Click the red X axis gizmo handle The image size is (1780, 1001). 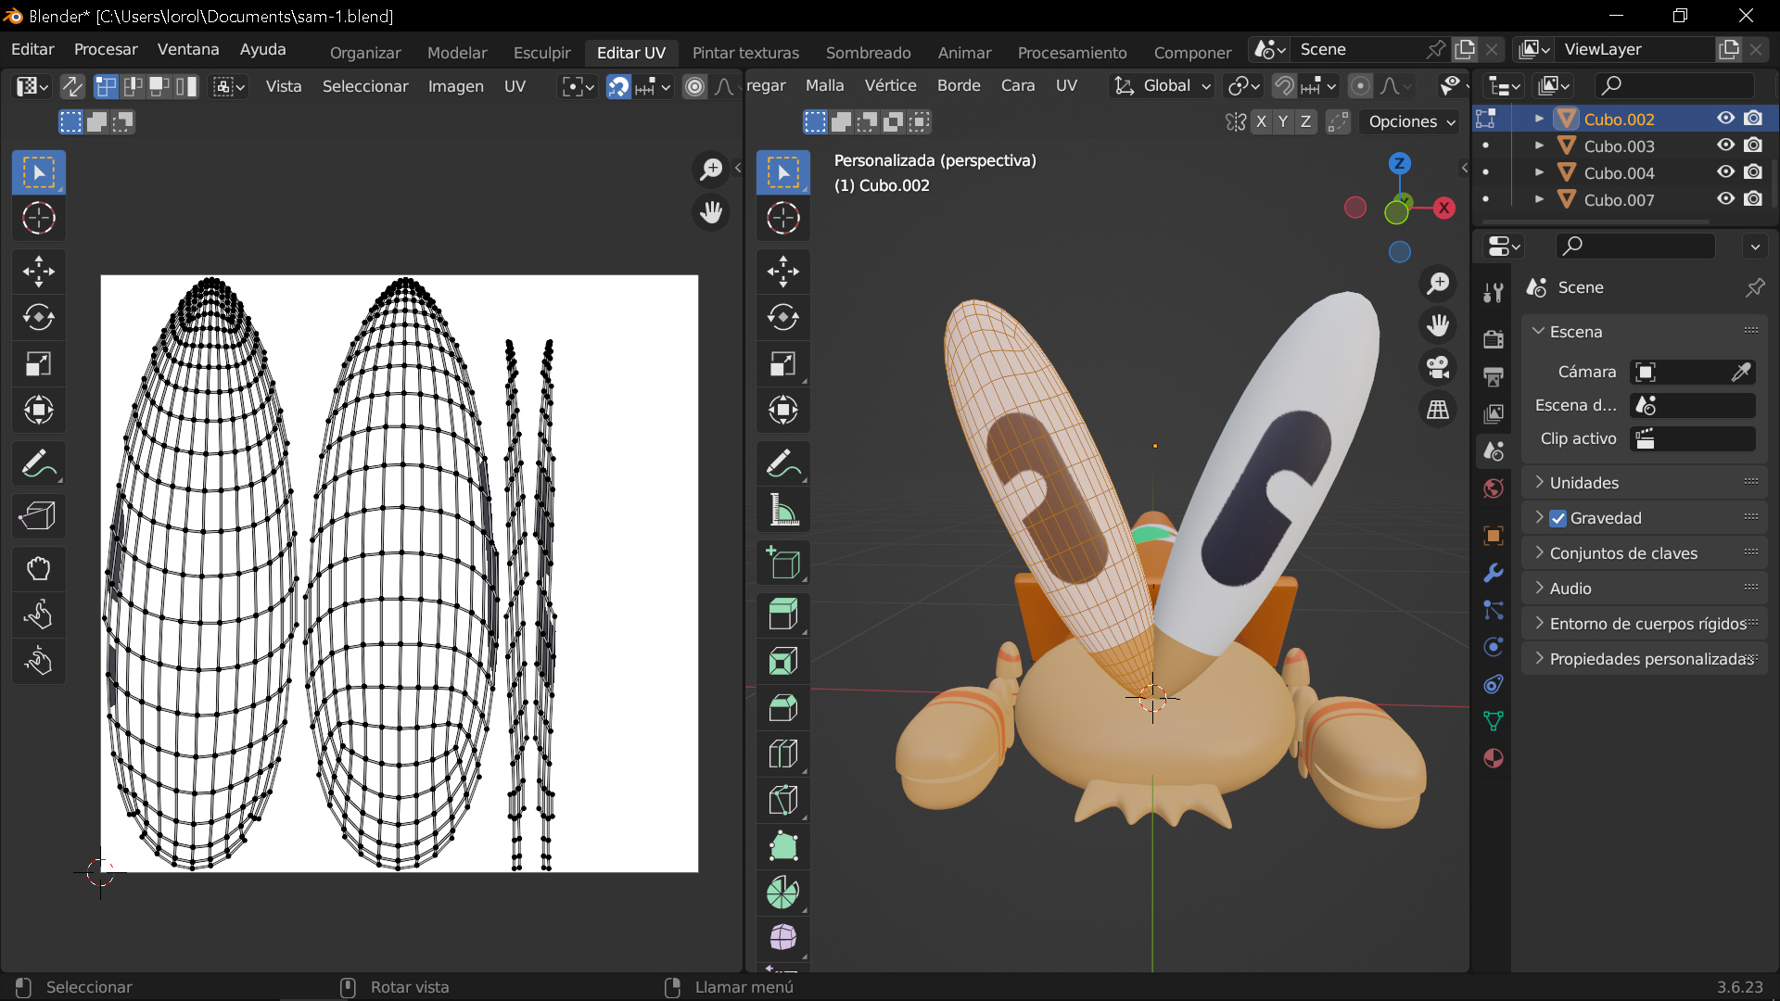[x=1443, y=208]
